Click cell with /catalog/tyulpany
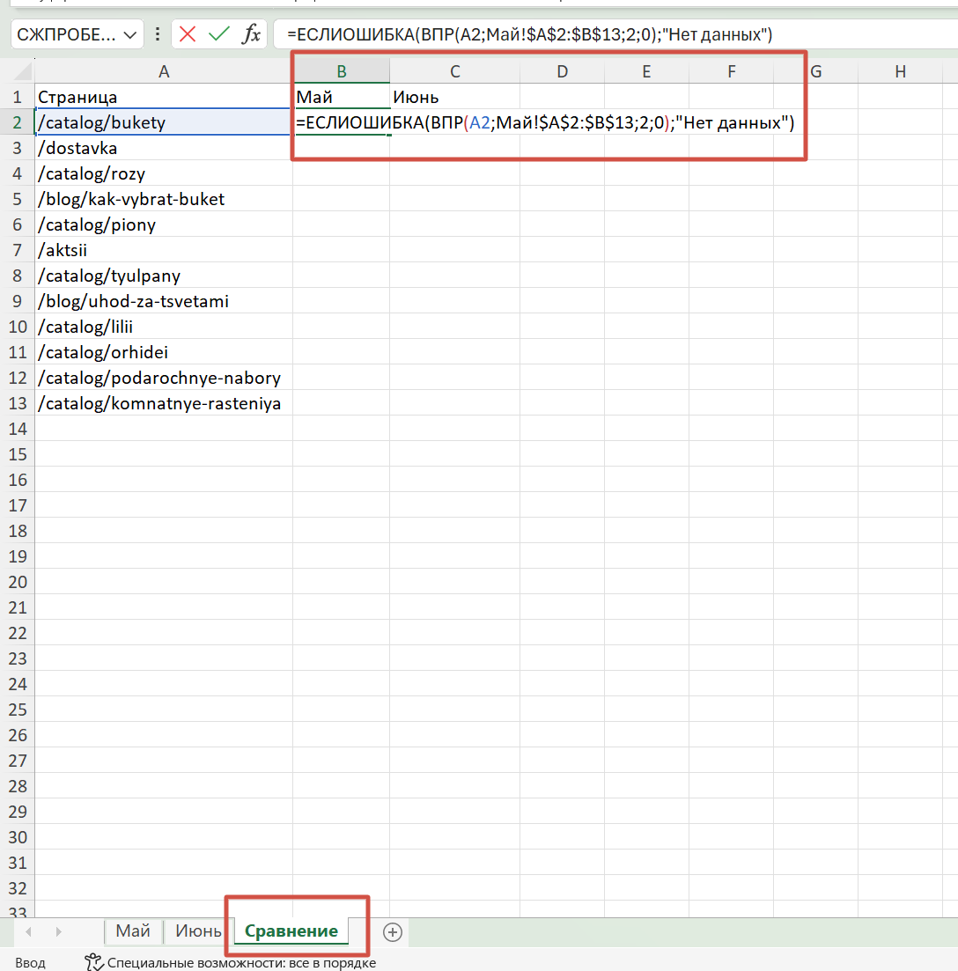958x971 pixels. (x=164, y=276)
